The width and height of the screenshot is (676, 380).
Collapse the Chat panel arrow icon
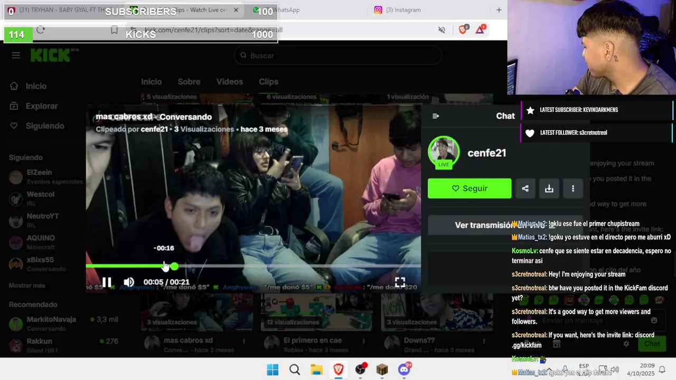(436, 116)
